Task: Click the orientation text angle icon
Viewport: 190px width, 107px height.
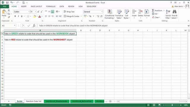Action: point(57,12)
